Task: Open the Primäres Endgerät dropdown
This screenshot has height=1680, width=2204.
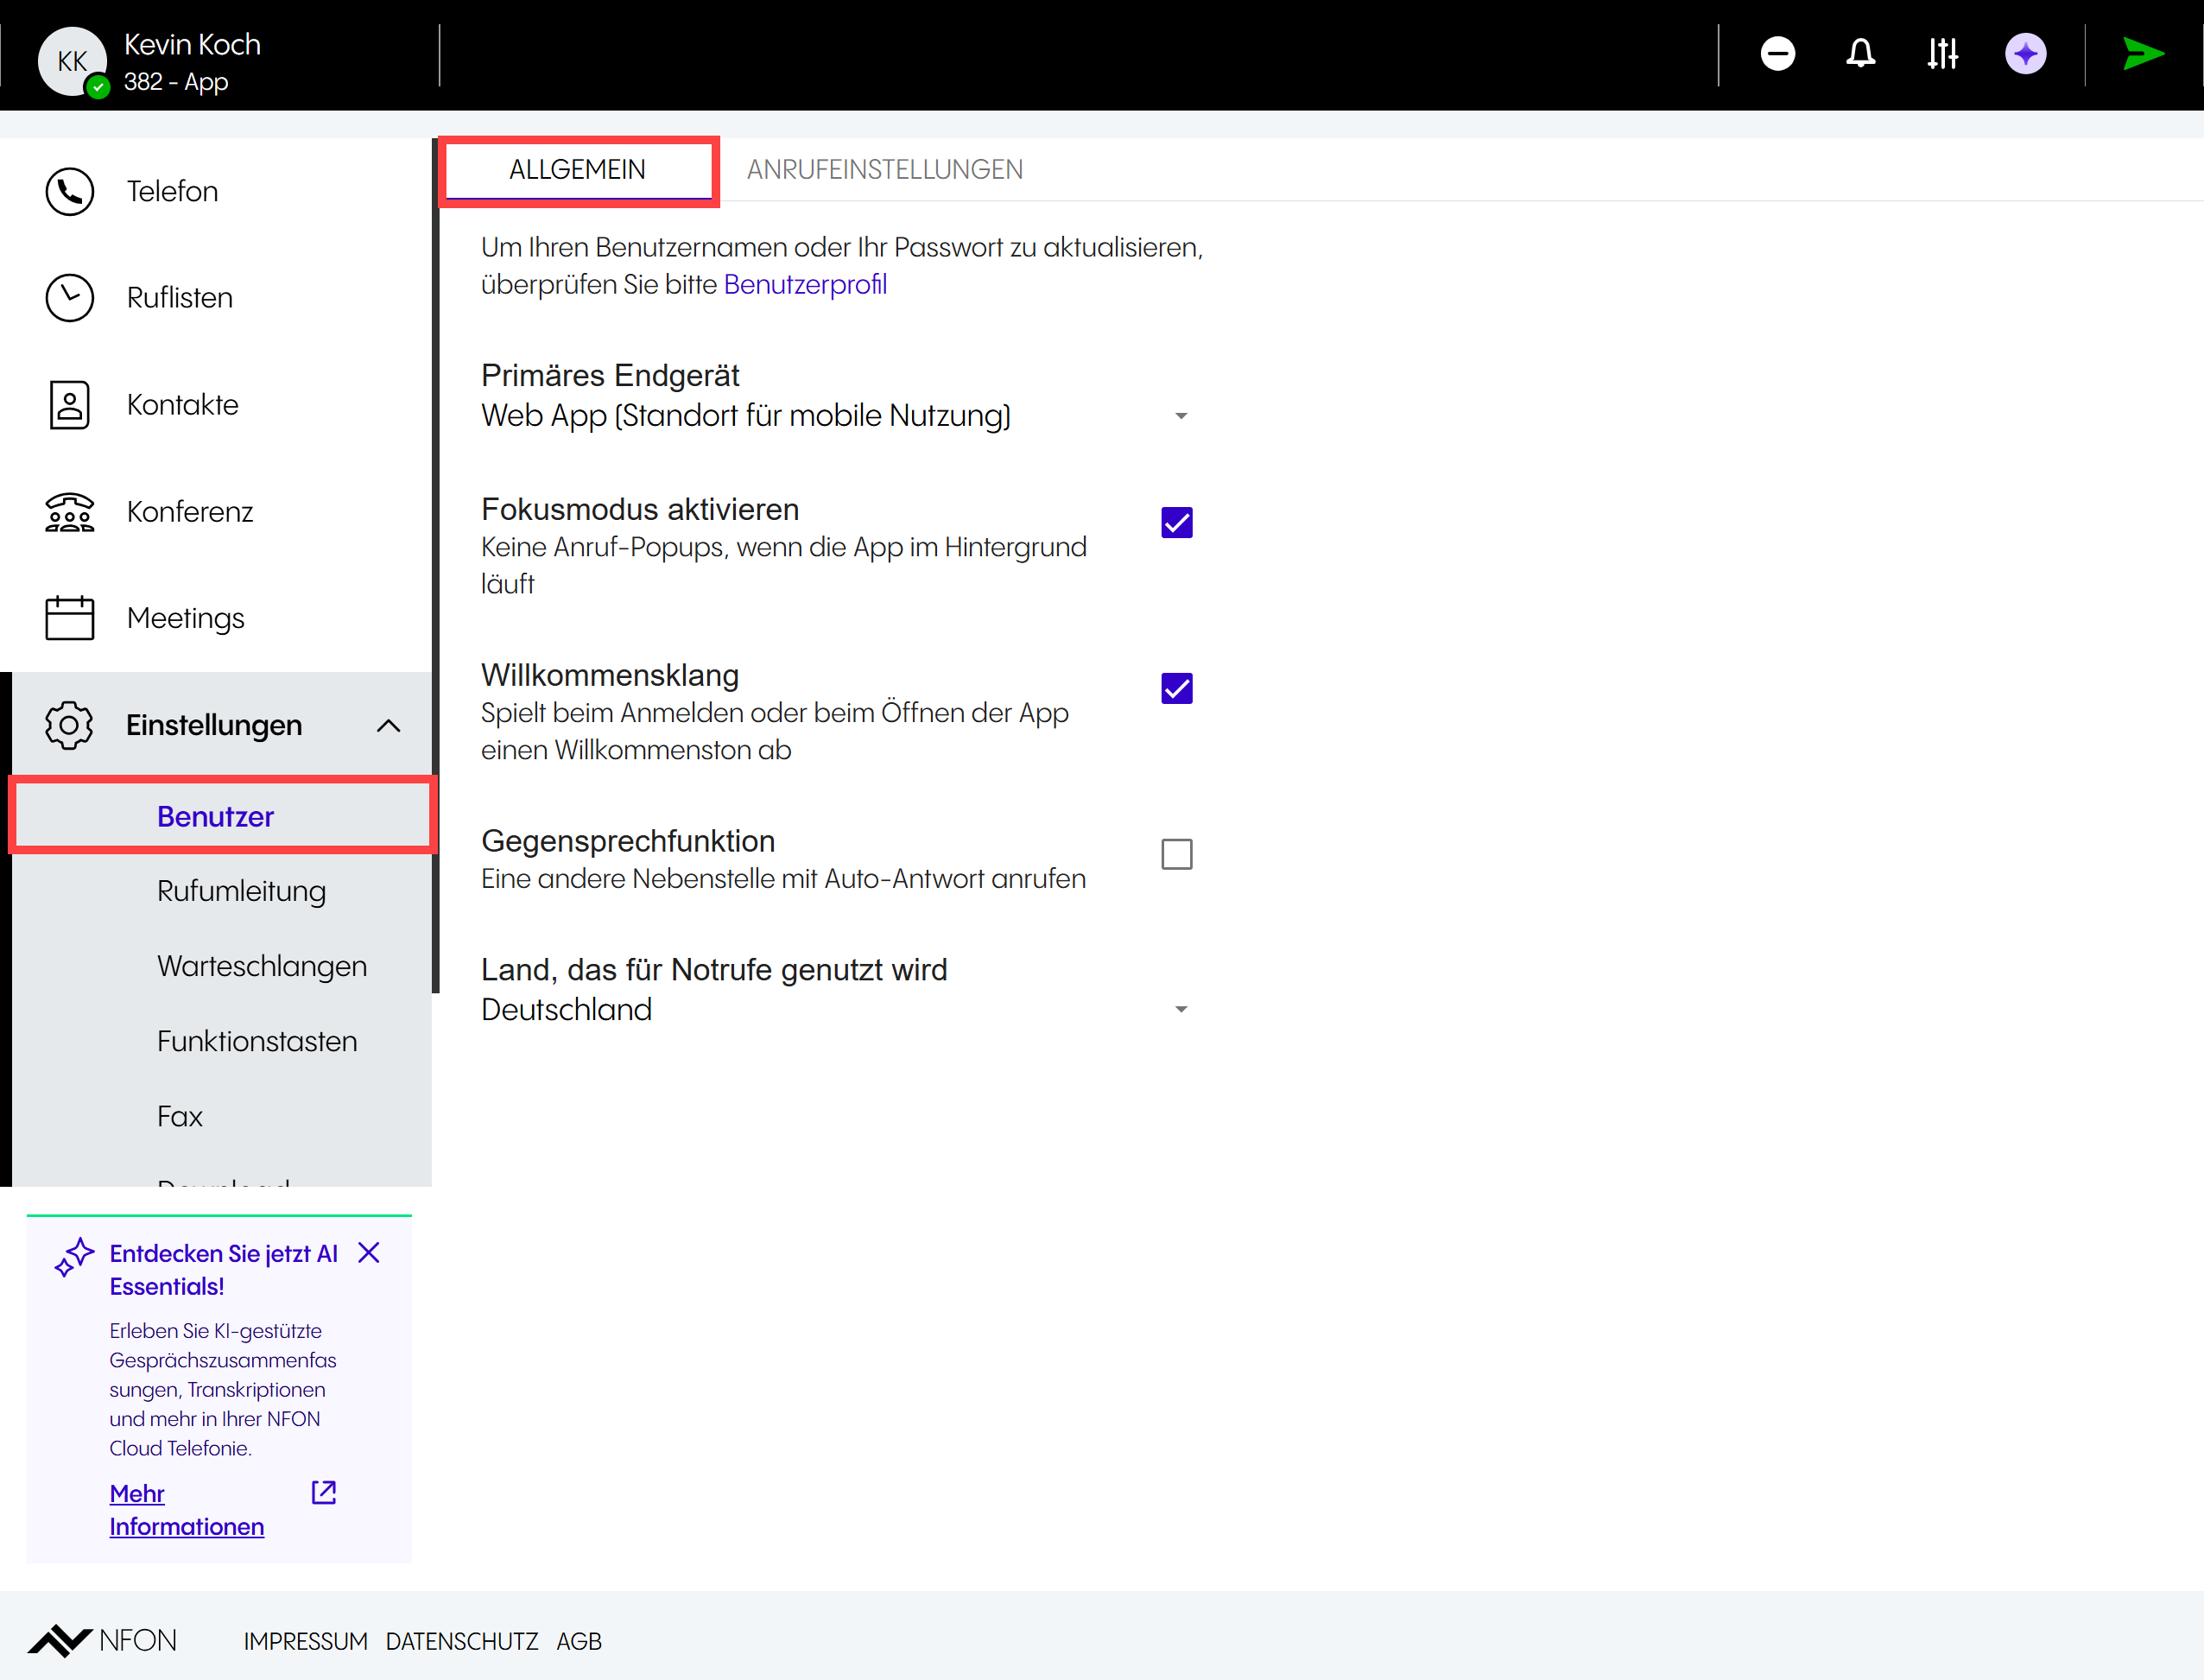Action: [1180, 416]
